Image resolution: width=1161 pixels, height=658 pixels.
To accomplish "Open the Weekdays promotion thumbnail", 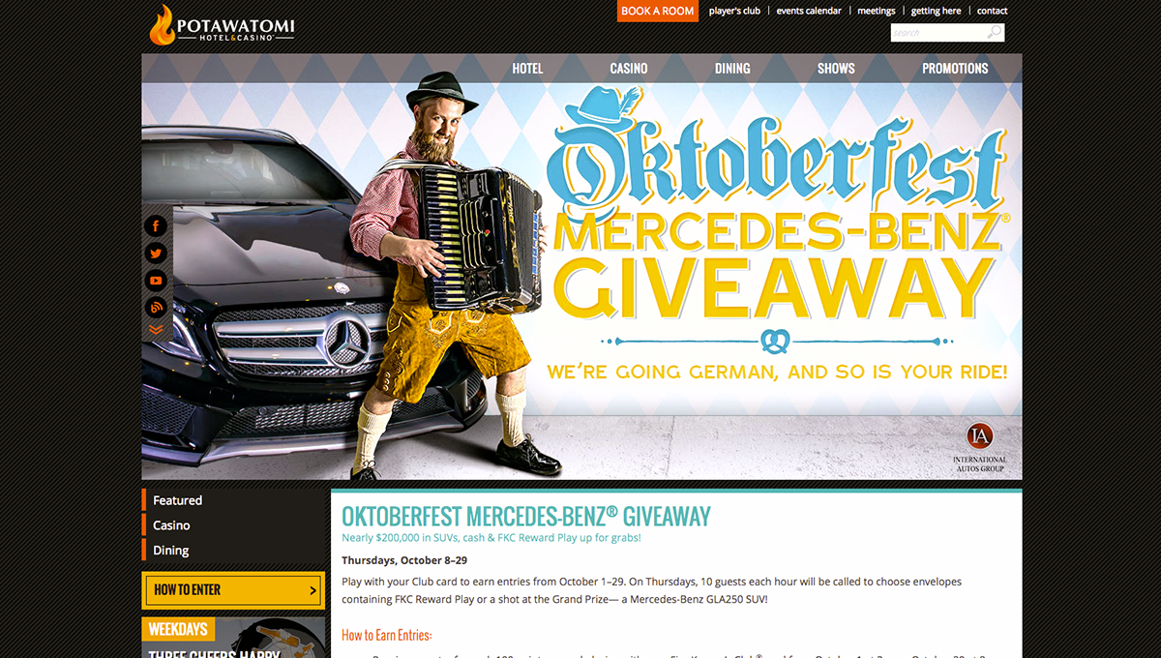I will coord(233,638).
